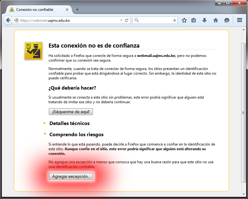Open the URL history dropdown arrow
The width and height of the screenshot is (248, 199).
[121, 21]
